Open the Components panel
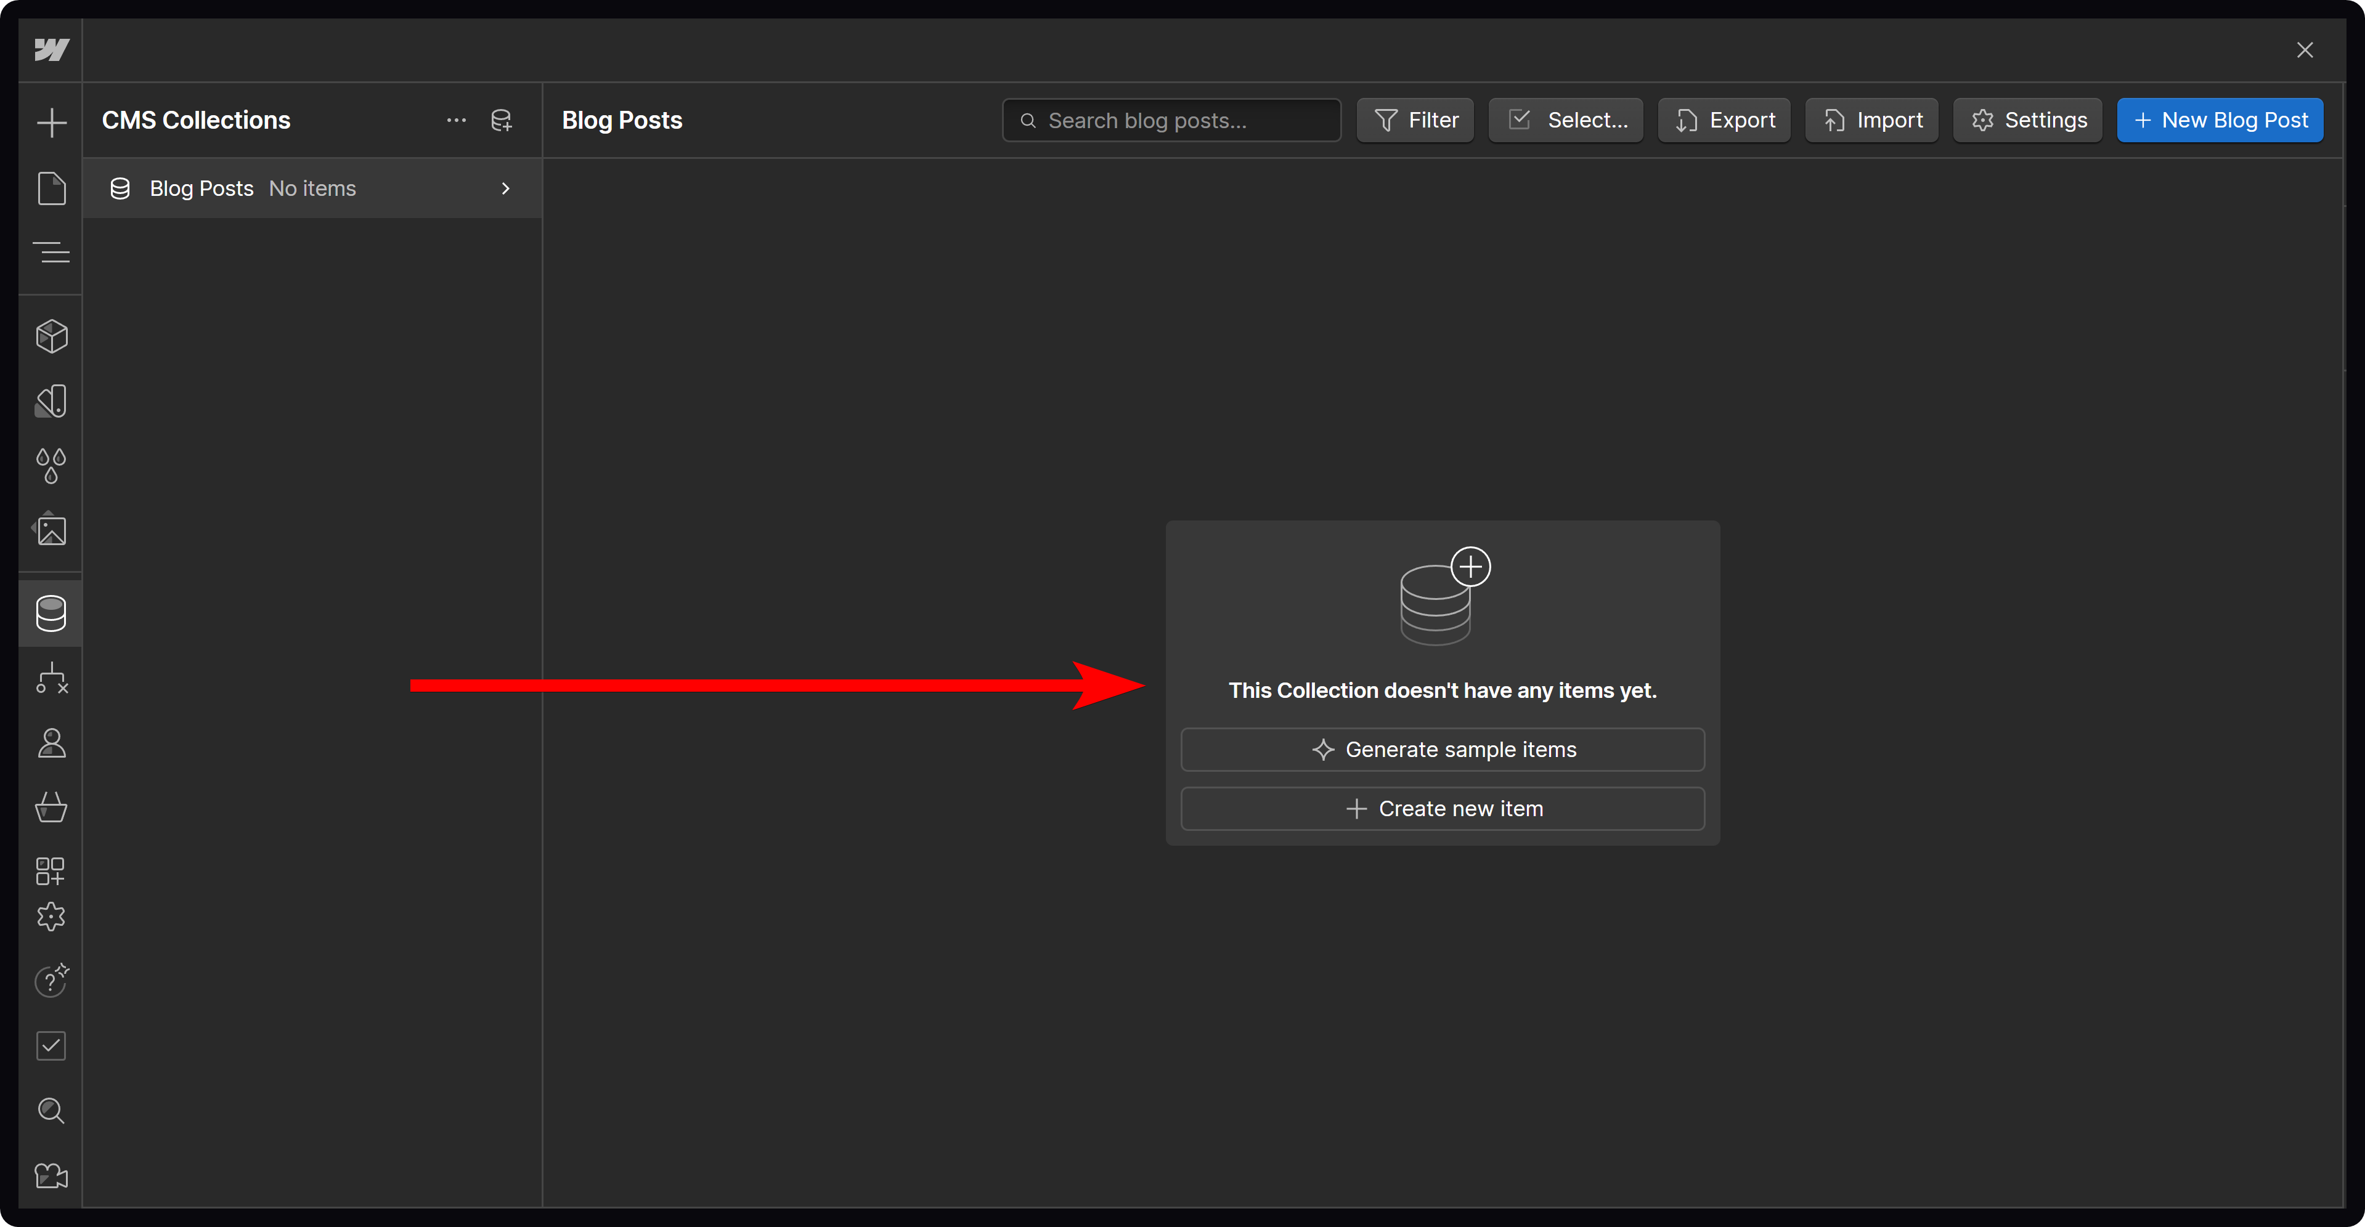The height and width of the screenshot is (1227, 2365). pyautogui.click(x=51, y=336)
